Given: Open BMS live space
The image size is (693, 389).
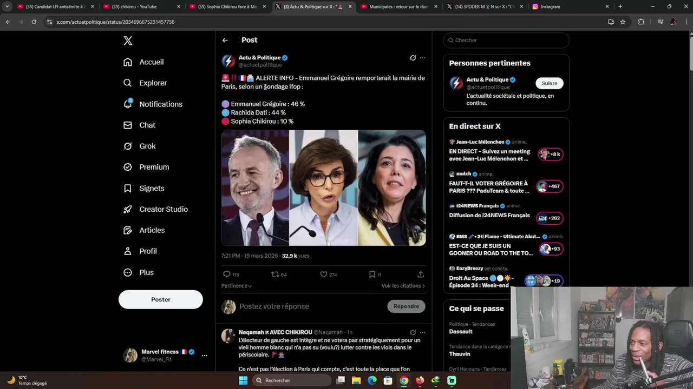Looking at the screenshot, I should click(x=506, y=245).
